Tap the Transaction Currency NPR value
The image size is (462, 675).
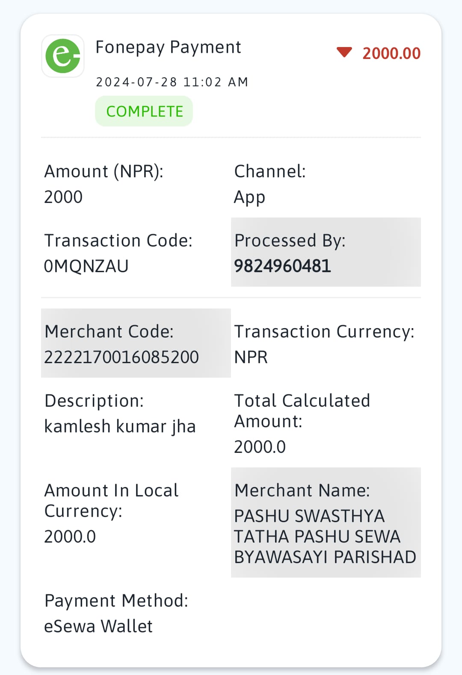point(251,357)
